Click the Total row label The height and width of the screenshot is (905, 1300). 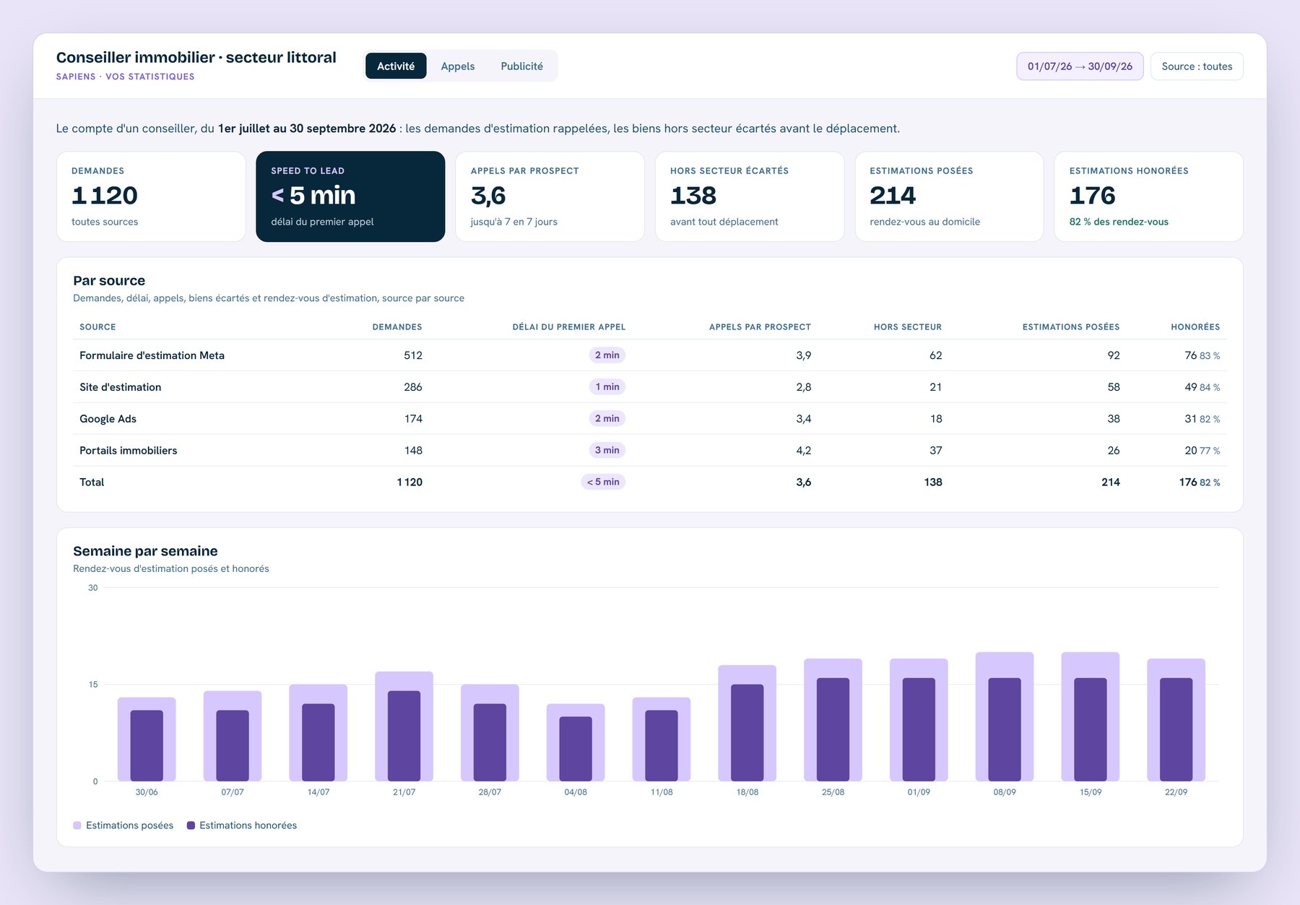[92, 482]
